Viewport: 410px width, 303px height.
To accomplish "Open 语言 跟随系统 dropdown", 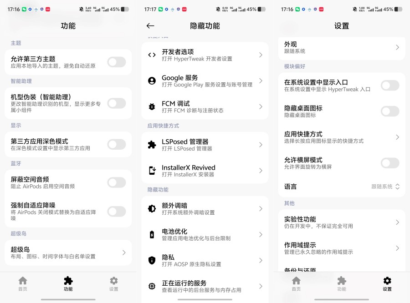I will pos(385,187).
